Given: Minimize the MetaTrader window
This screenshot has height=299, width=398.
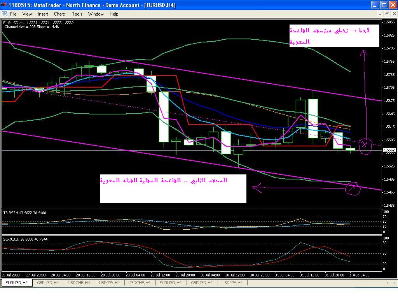Looking at the screenshot, I should click(375, 5).
